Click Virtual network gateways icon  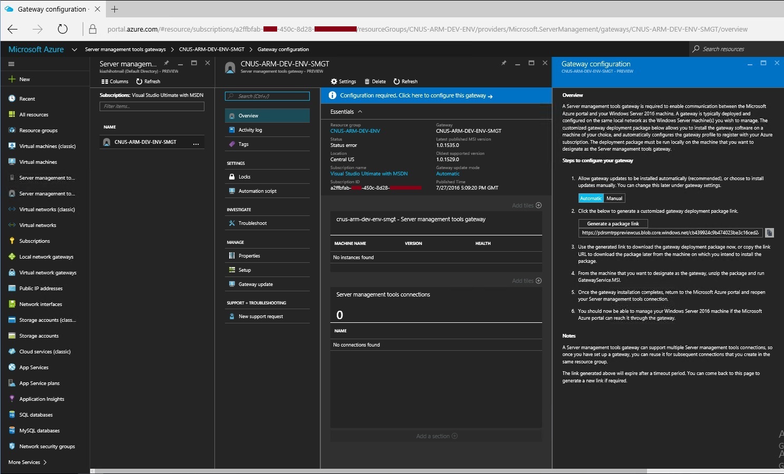point(12,272)
